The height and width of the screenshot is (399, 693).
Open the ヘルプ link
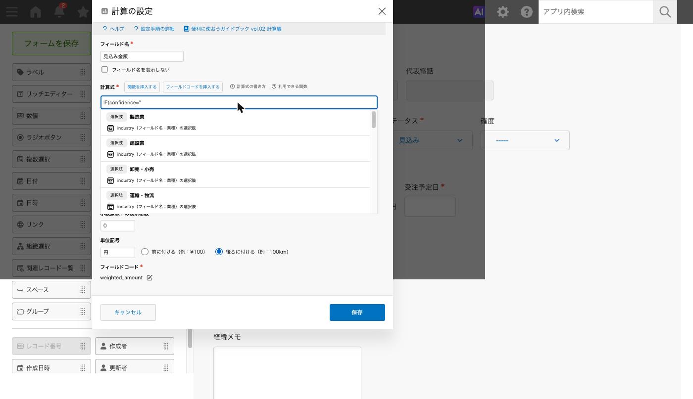click(113, 29)
